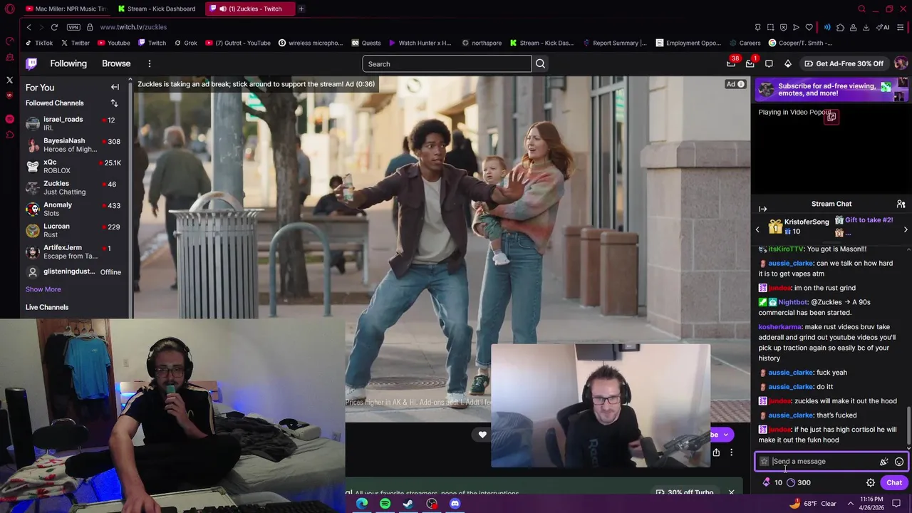912x513 pixels.
Task: Open stream options three-dot menu
Action: point(731,452)
